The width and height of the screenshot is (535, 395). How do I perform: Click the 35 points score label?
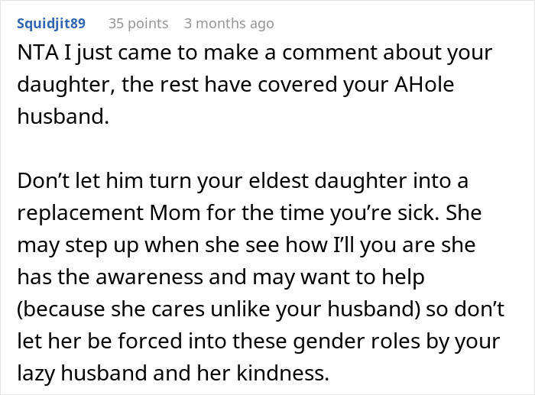pos(138,24)
